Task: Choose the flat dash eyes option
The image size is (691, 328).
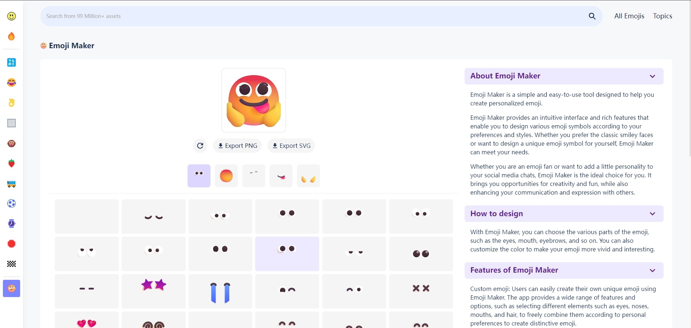Action: 87,291
